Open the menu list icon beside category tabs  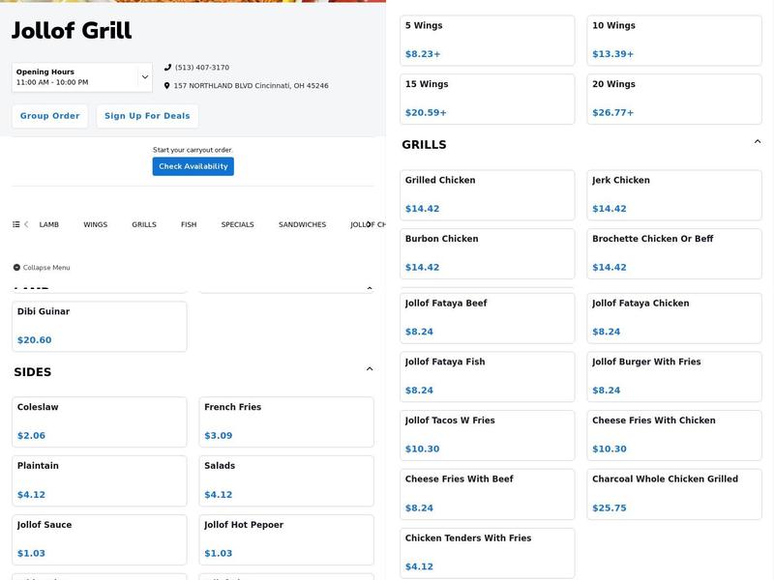click(16, 224)
